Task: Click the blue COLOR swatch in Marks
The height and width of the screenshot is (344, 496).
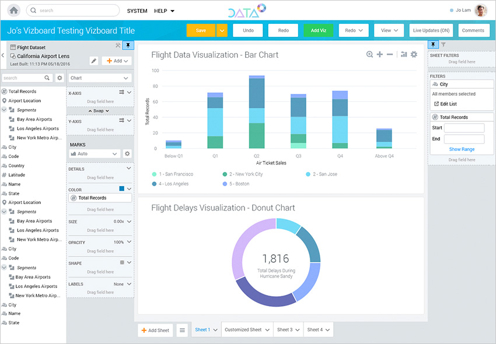Action: [x=121, y=189]
